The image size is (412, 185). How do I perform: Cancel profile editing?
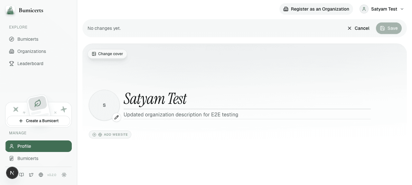click(358, 28)
